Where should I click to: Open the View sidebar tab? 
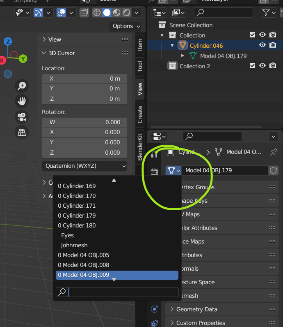[140, 89]
